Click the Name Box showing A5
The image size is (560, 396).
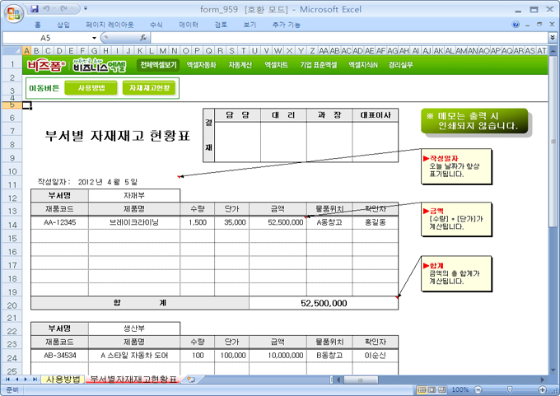pyautogui.click(x=46, y=38)
